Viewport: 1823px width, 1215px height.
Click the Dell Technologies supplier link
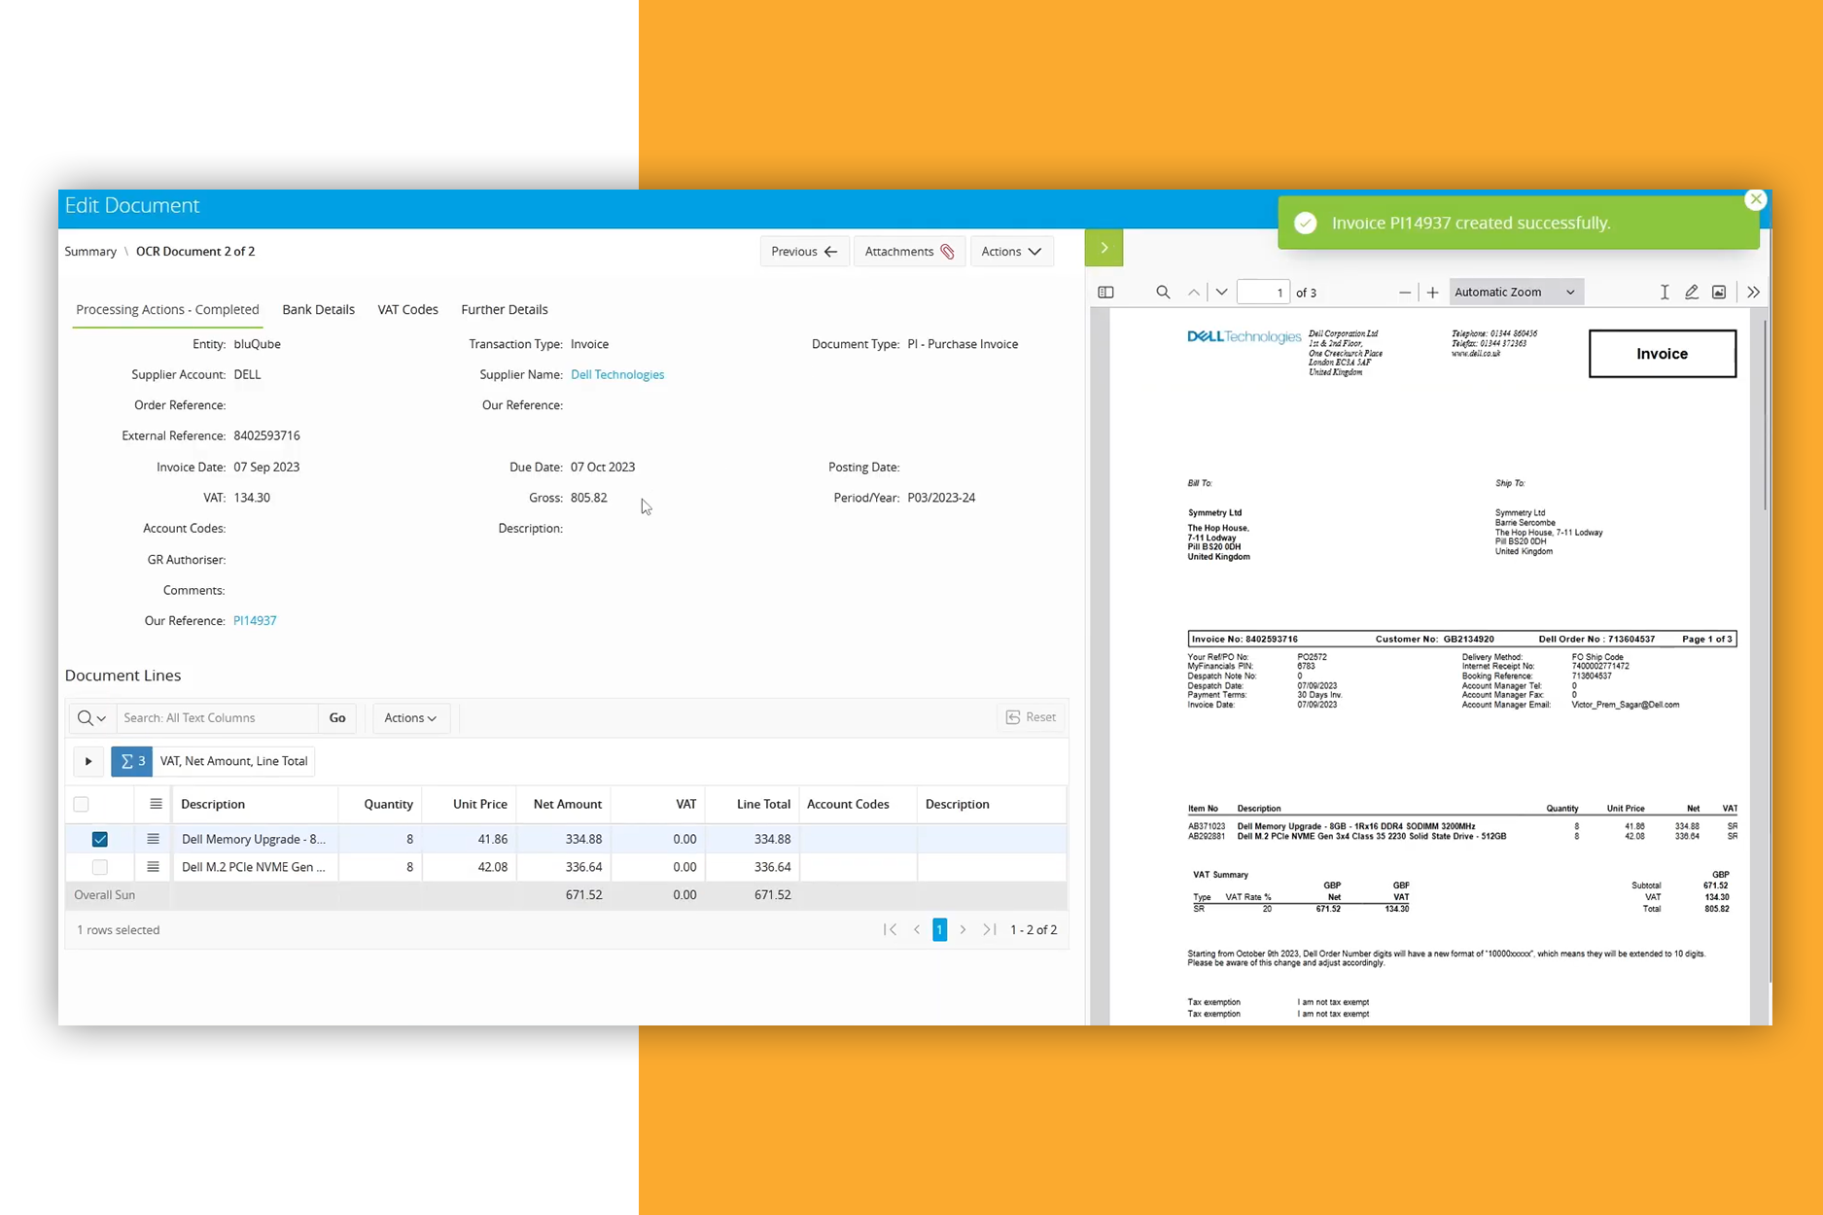click(x=617, y=375)
